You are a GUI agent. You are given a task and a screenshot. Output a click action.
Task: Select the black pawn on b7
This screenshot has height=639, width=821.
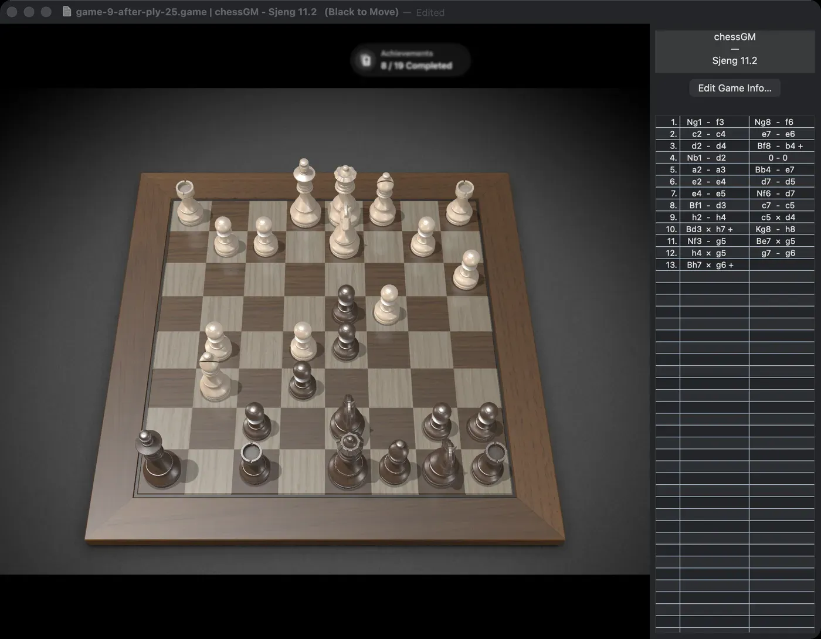click(439, 422)
